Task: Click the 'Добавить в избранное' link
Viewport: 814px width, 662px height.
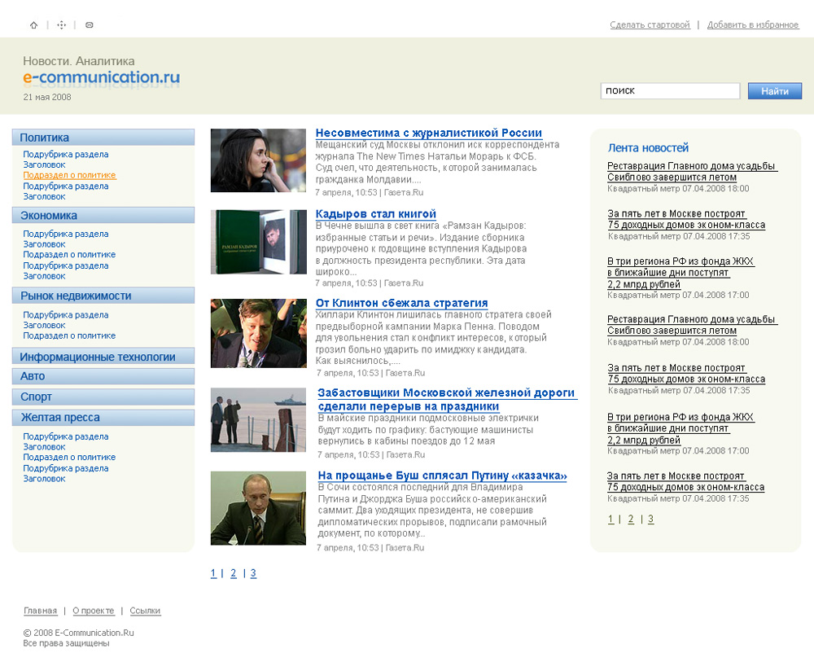Action: tap(753, 24)
